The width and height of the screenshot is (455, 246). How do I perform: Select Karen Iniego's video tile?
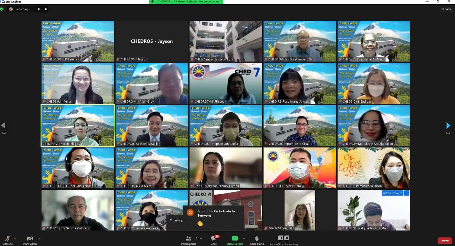tap(78, 126)
